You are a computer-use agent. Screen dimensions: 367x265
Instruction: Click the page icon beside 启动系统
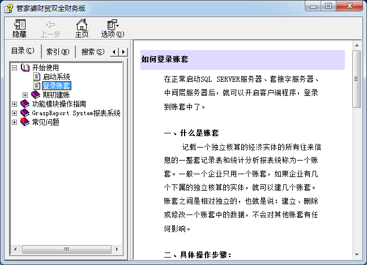pyautogui.click(x=37, y=76)
